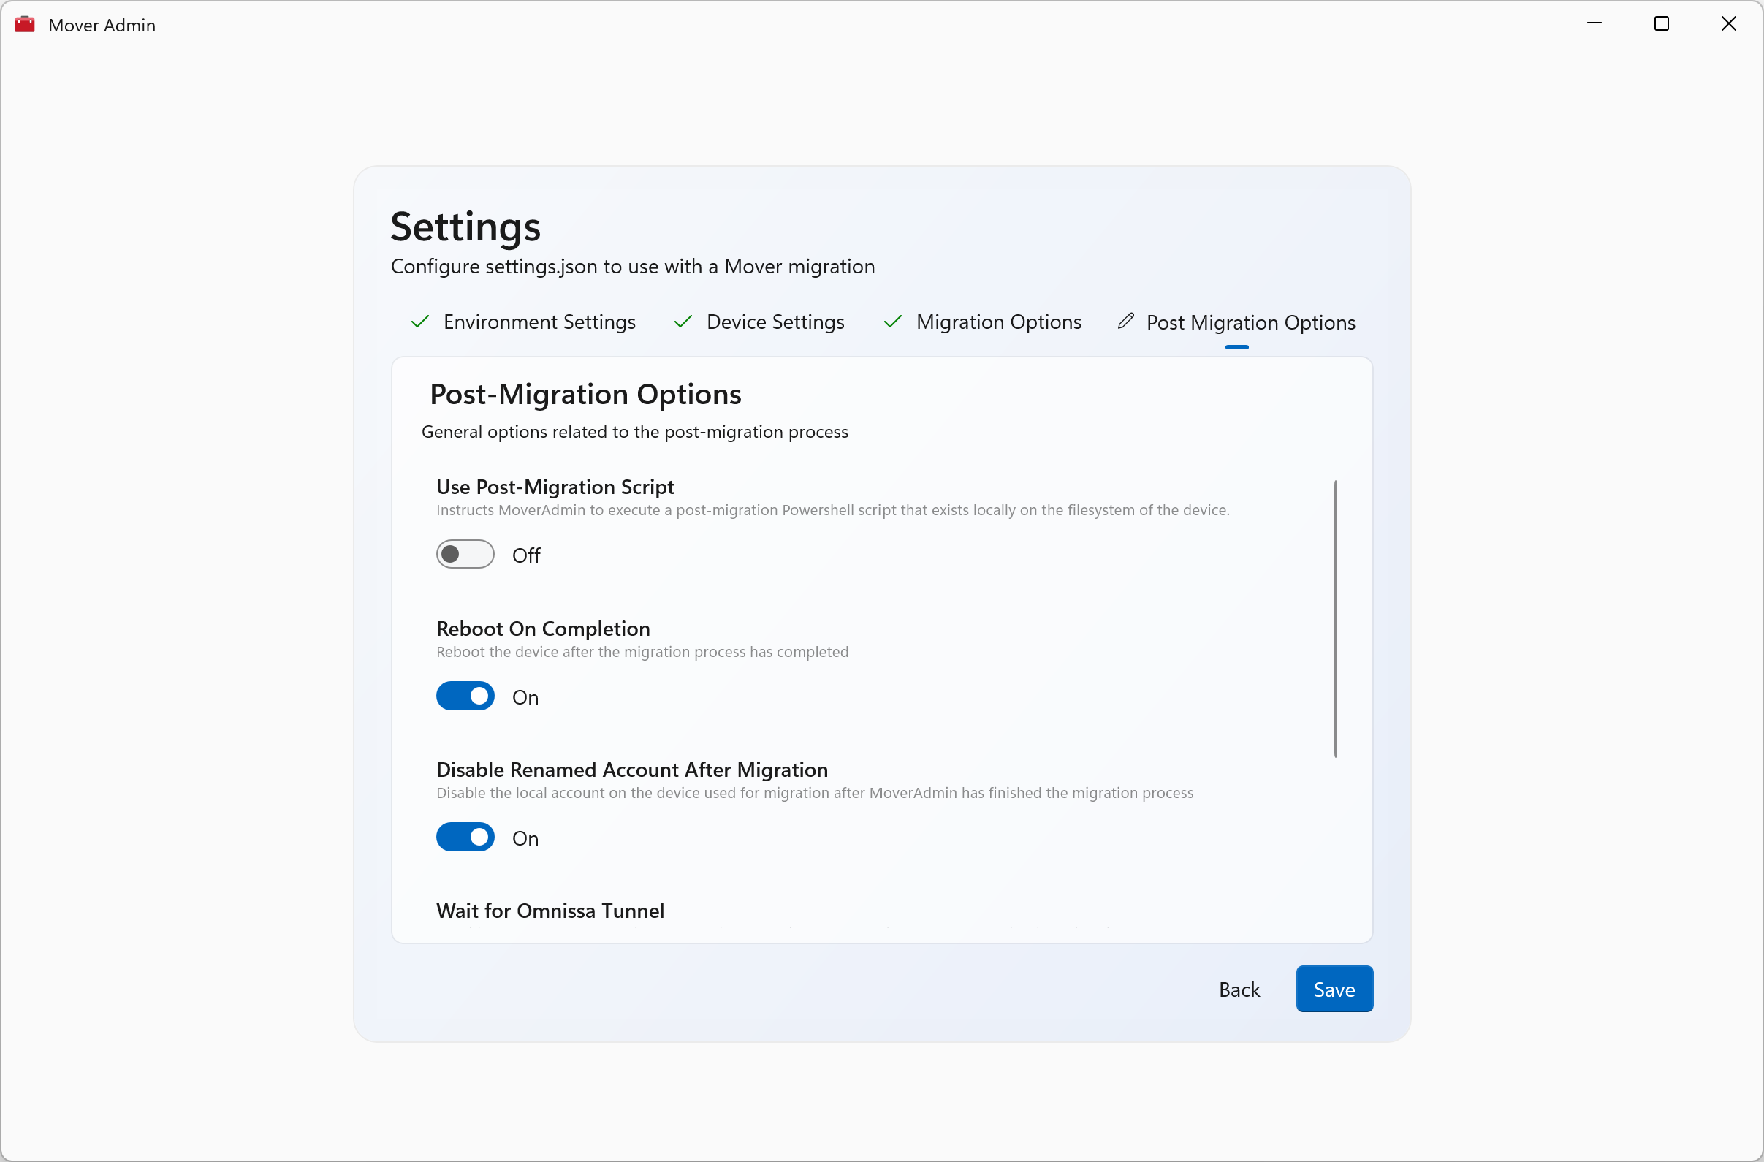Toggle Disable Renamed Account After Migration off
Image resolution: width=1764 pixels, height=1162 pixels.
465,838
